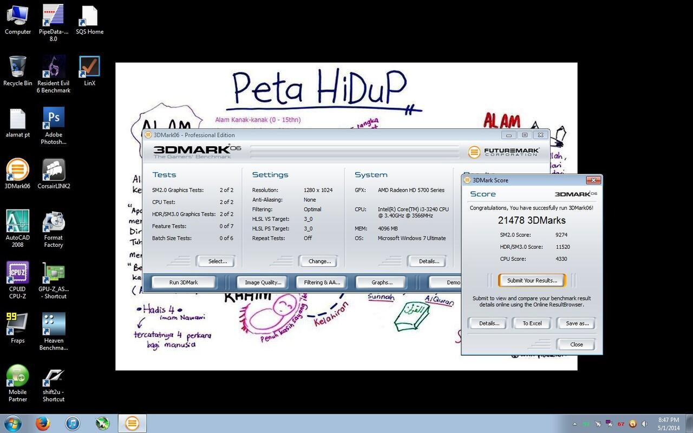Launch CPUID CPU-Z shortcut

click(x=17, y=280)
